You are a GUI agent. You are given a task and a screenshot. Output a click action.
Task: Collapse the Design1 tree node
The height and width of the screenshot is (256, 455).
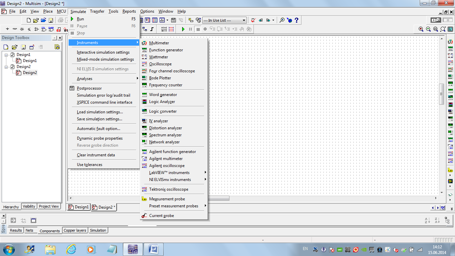6,55
